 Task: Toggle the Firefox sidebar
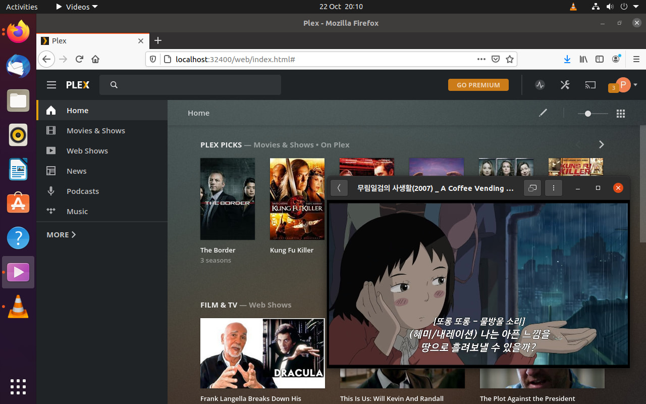tap(600, 59)
